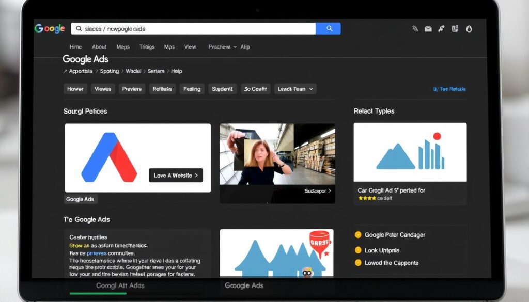529x302 pixels.
Task: Click the Car Grogll Ad title text
Action: tap(392, 190)
